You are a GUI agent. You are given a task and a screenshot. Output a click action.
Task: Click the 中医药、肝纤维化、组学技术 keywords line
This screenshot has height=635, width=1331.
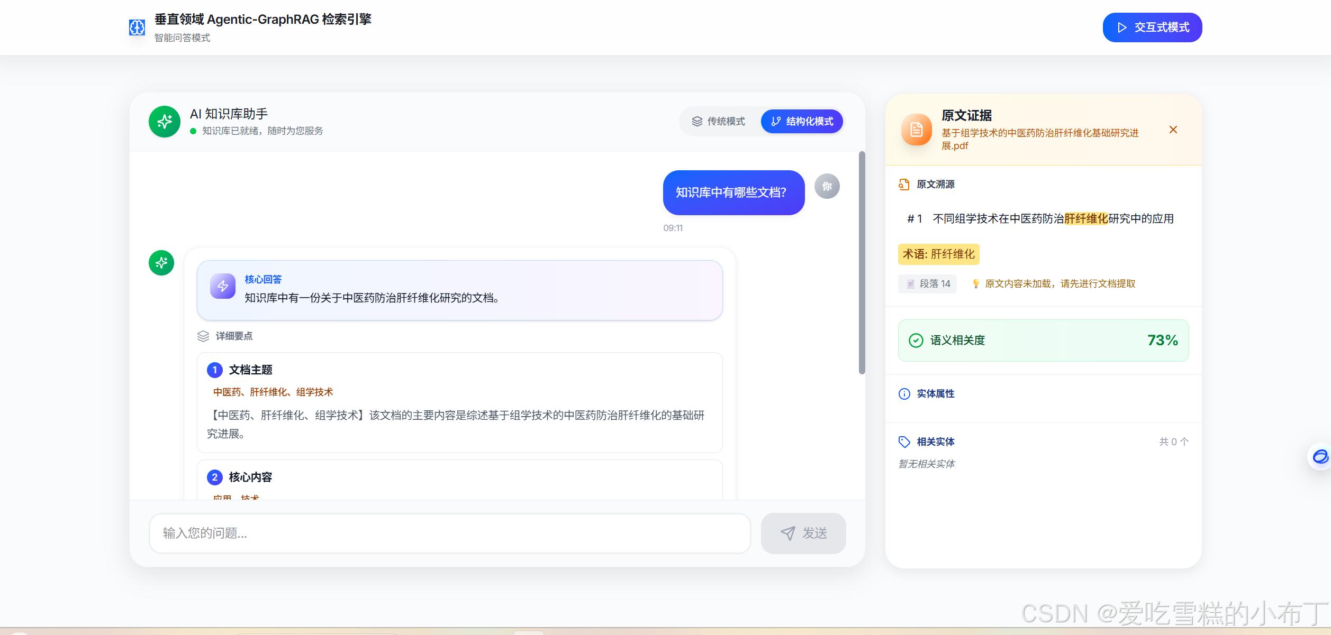[273, 392]
